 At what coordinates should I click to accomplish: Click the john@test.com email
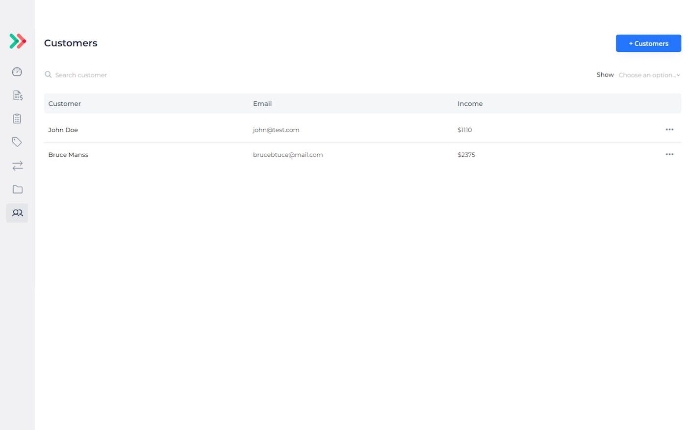click(276, 130)
